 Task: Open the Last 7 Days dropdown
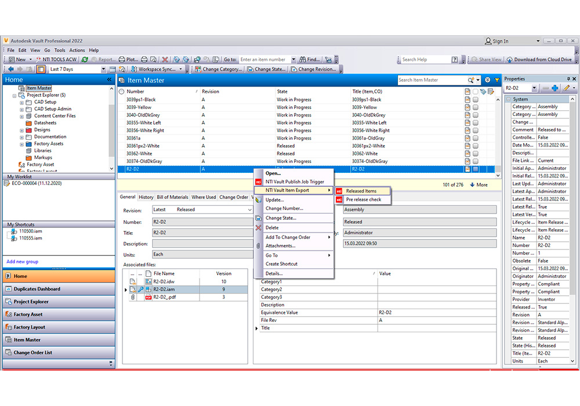coord(103,69)
